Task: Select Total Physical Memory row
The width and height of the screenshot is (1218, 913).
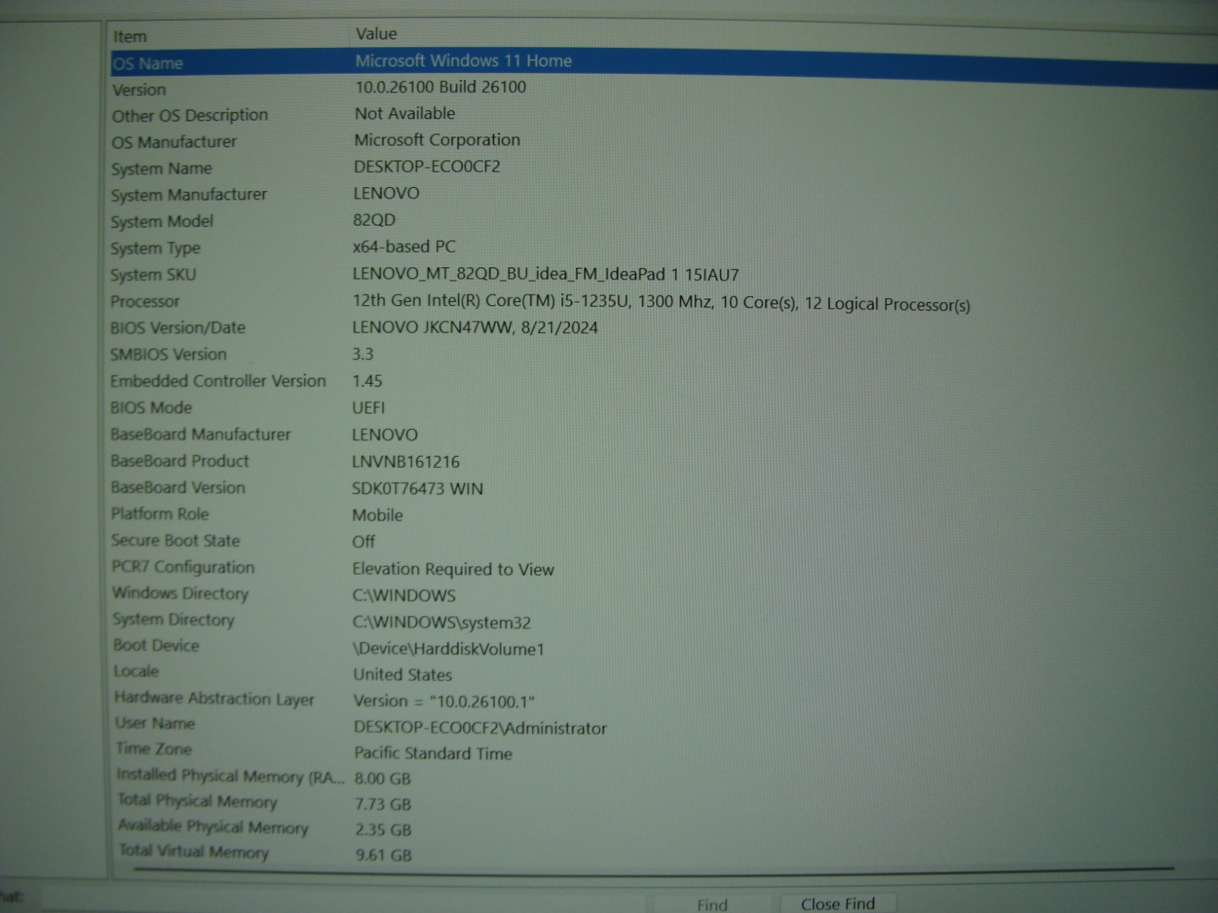Action: pos(197,801)
